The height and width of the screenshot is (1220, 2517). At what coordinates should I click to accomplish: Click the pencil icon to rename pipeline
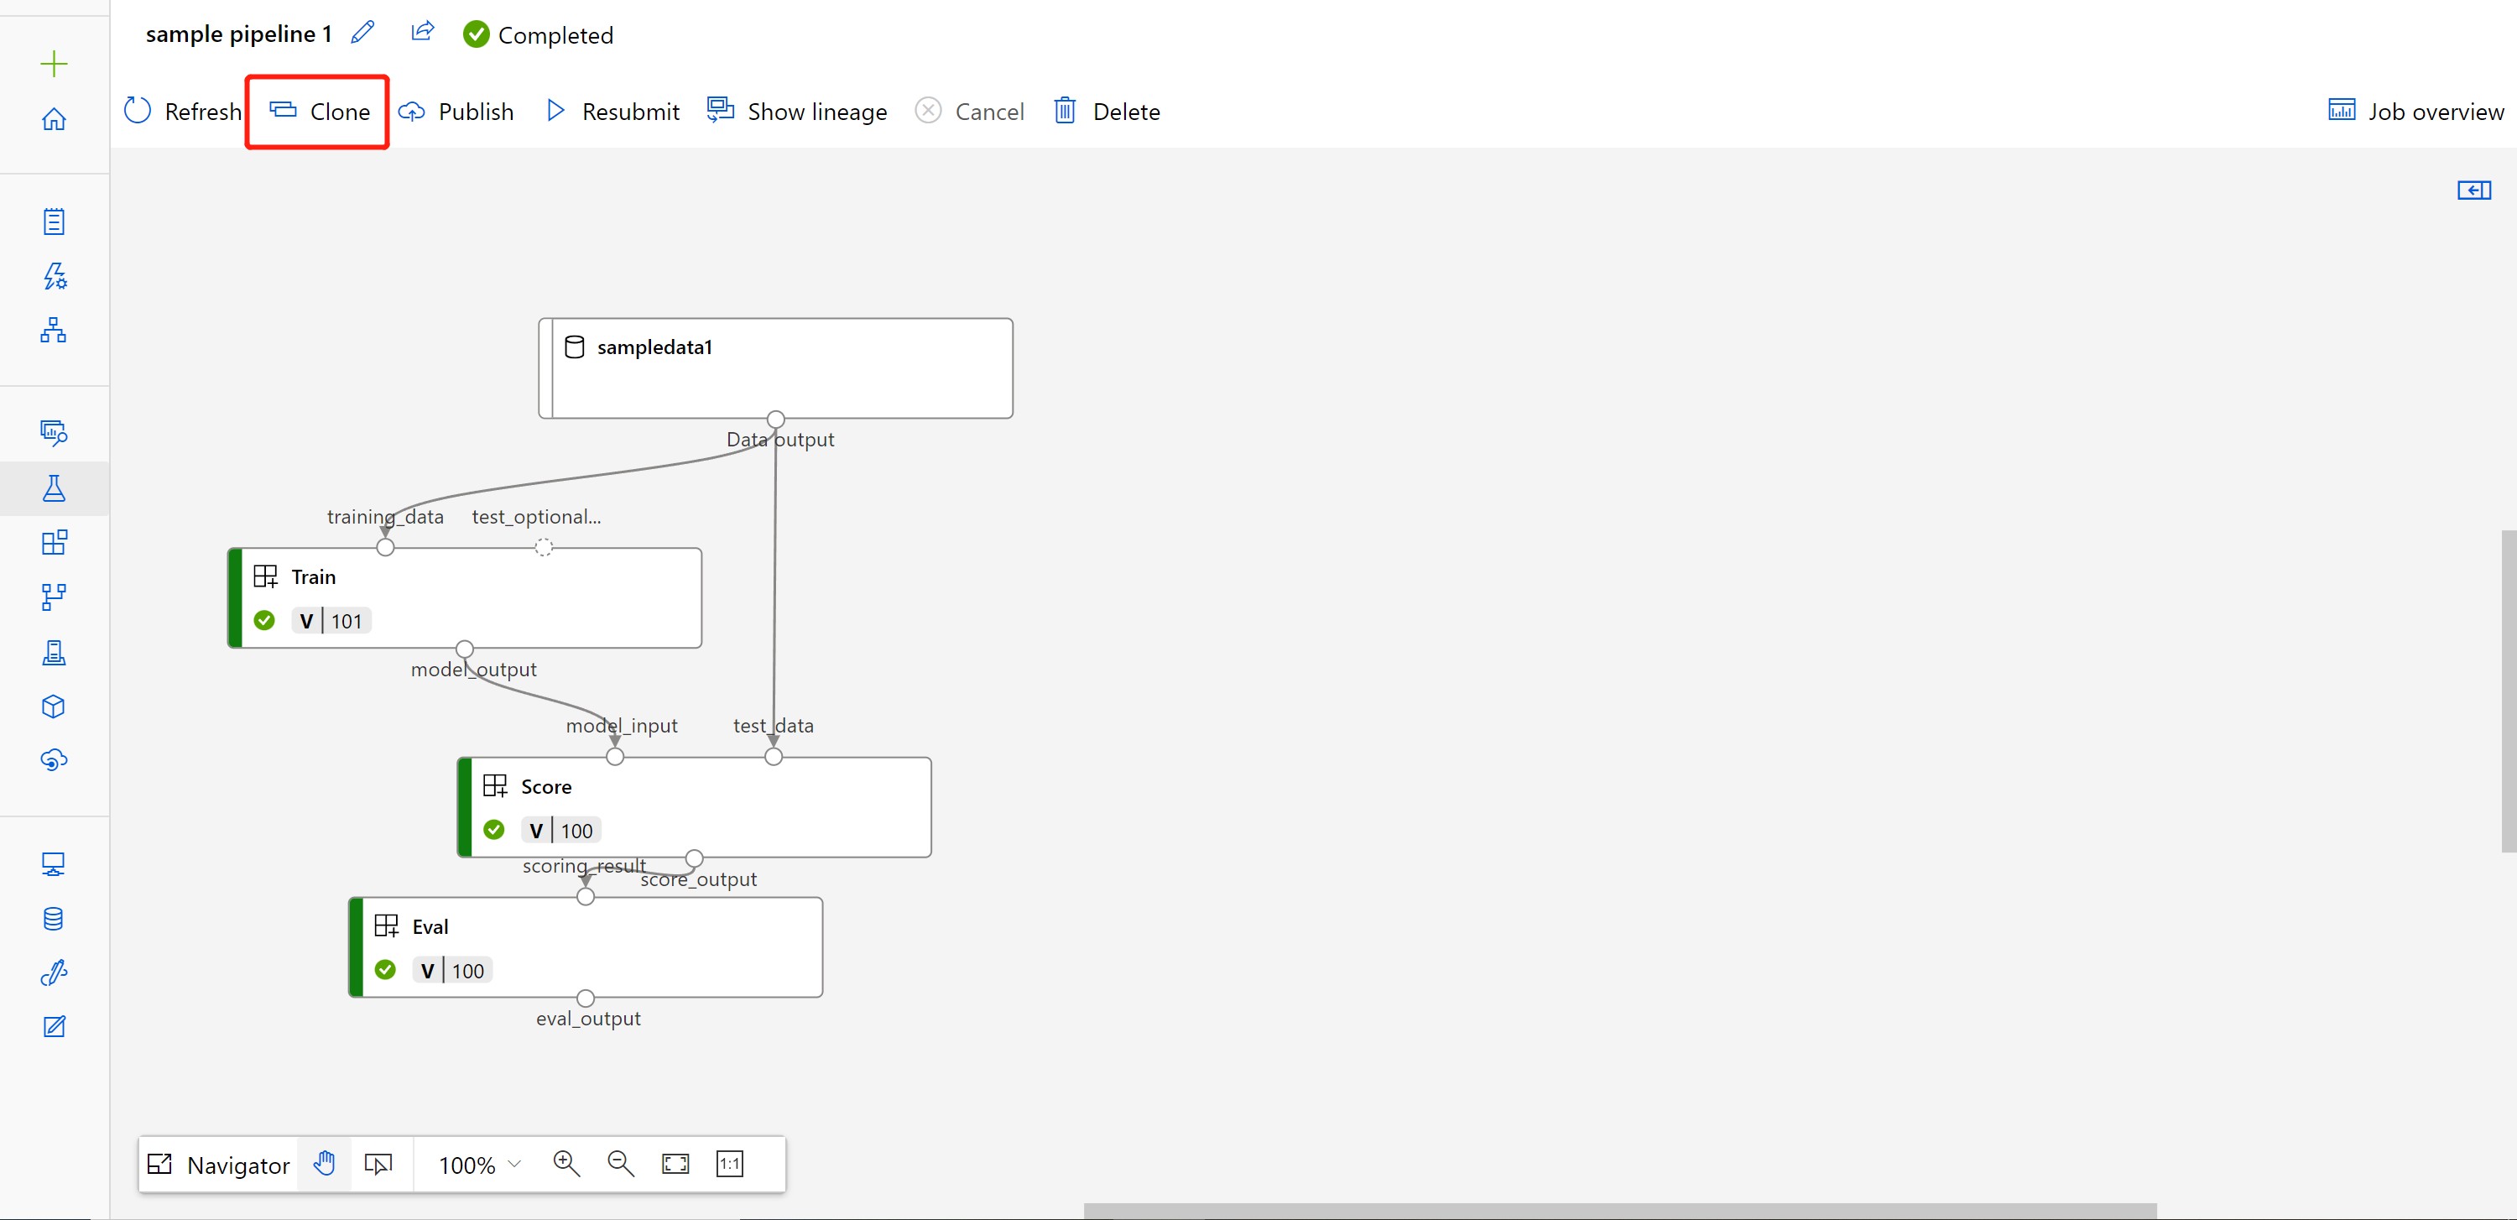point(362,34)
